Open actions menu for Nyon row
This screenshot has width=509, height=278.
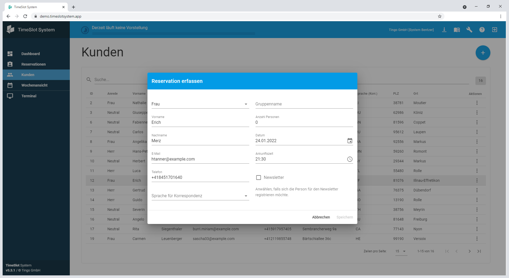(x=477, y=229)
